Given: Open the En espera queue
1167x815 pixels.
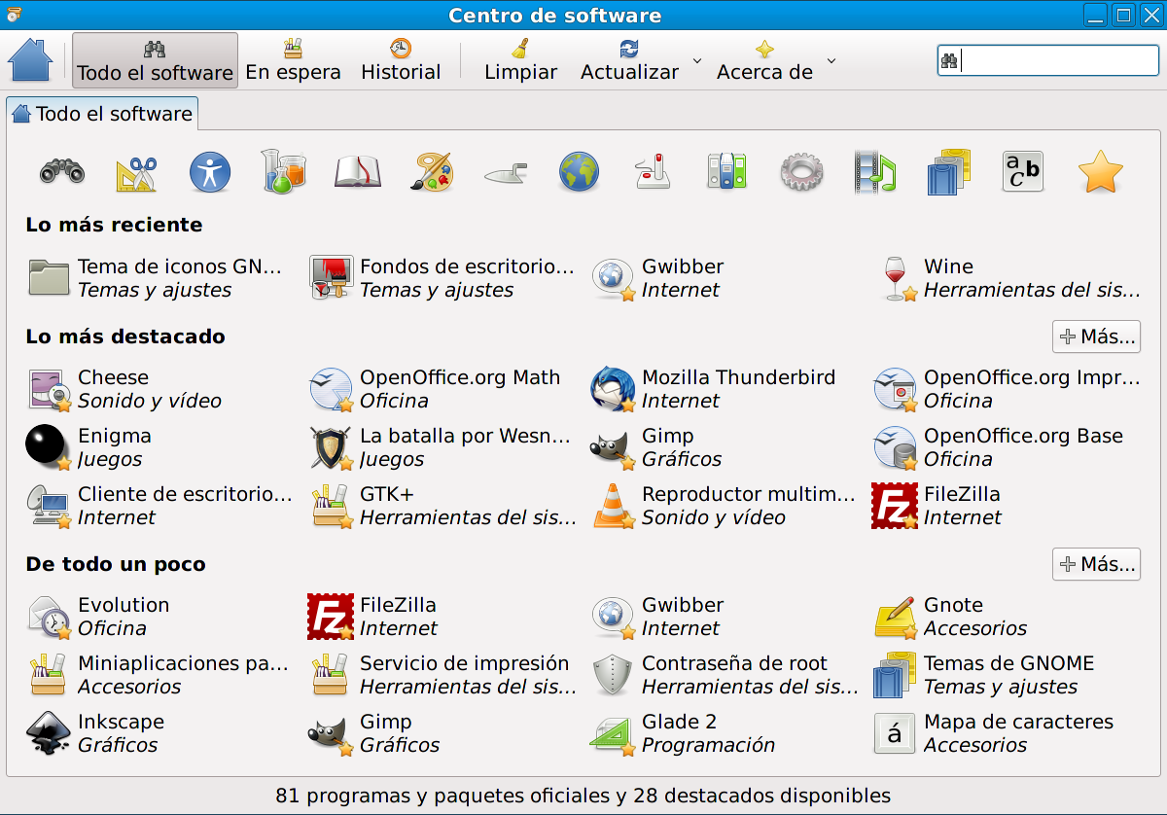Looking at the screenshot, I should (x=293, y=60).
